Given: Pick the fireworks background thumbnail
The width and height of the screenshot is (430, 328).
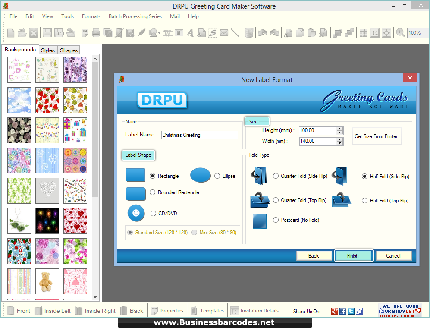Looking at the screenshot, I should tap(47, 221).
